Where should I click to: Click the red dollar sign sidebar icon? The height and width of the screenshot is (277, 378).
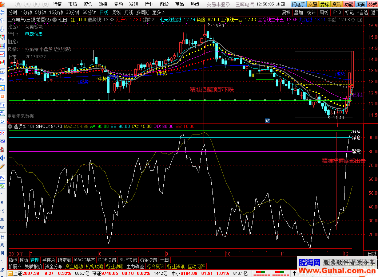tap(3, 150)
